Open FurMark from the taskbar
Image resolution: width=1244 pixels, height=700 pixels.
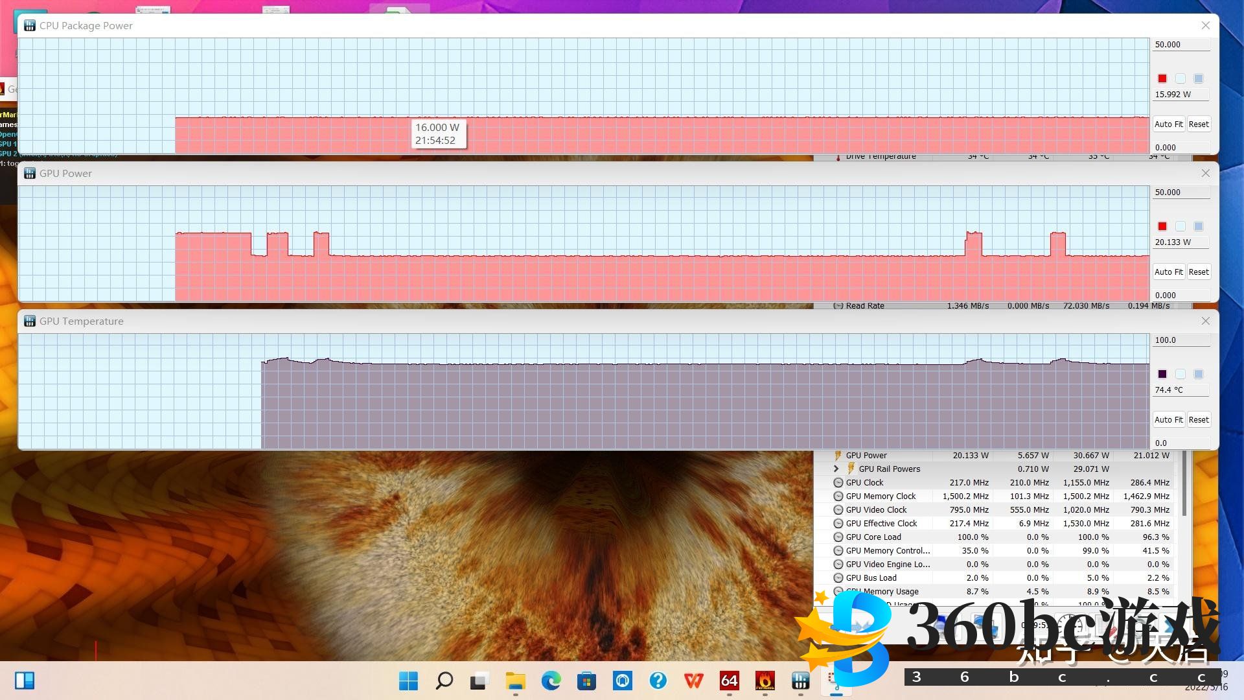click(x=765, y=681)
